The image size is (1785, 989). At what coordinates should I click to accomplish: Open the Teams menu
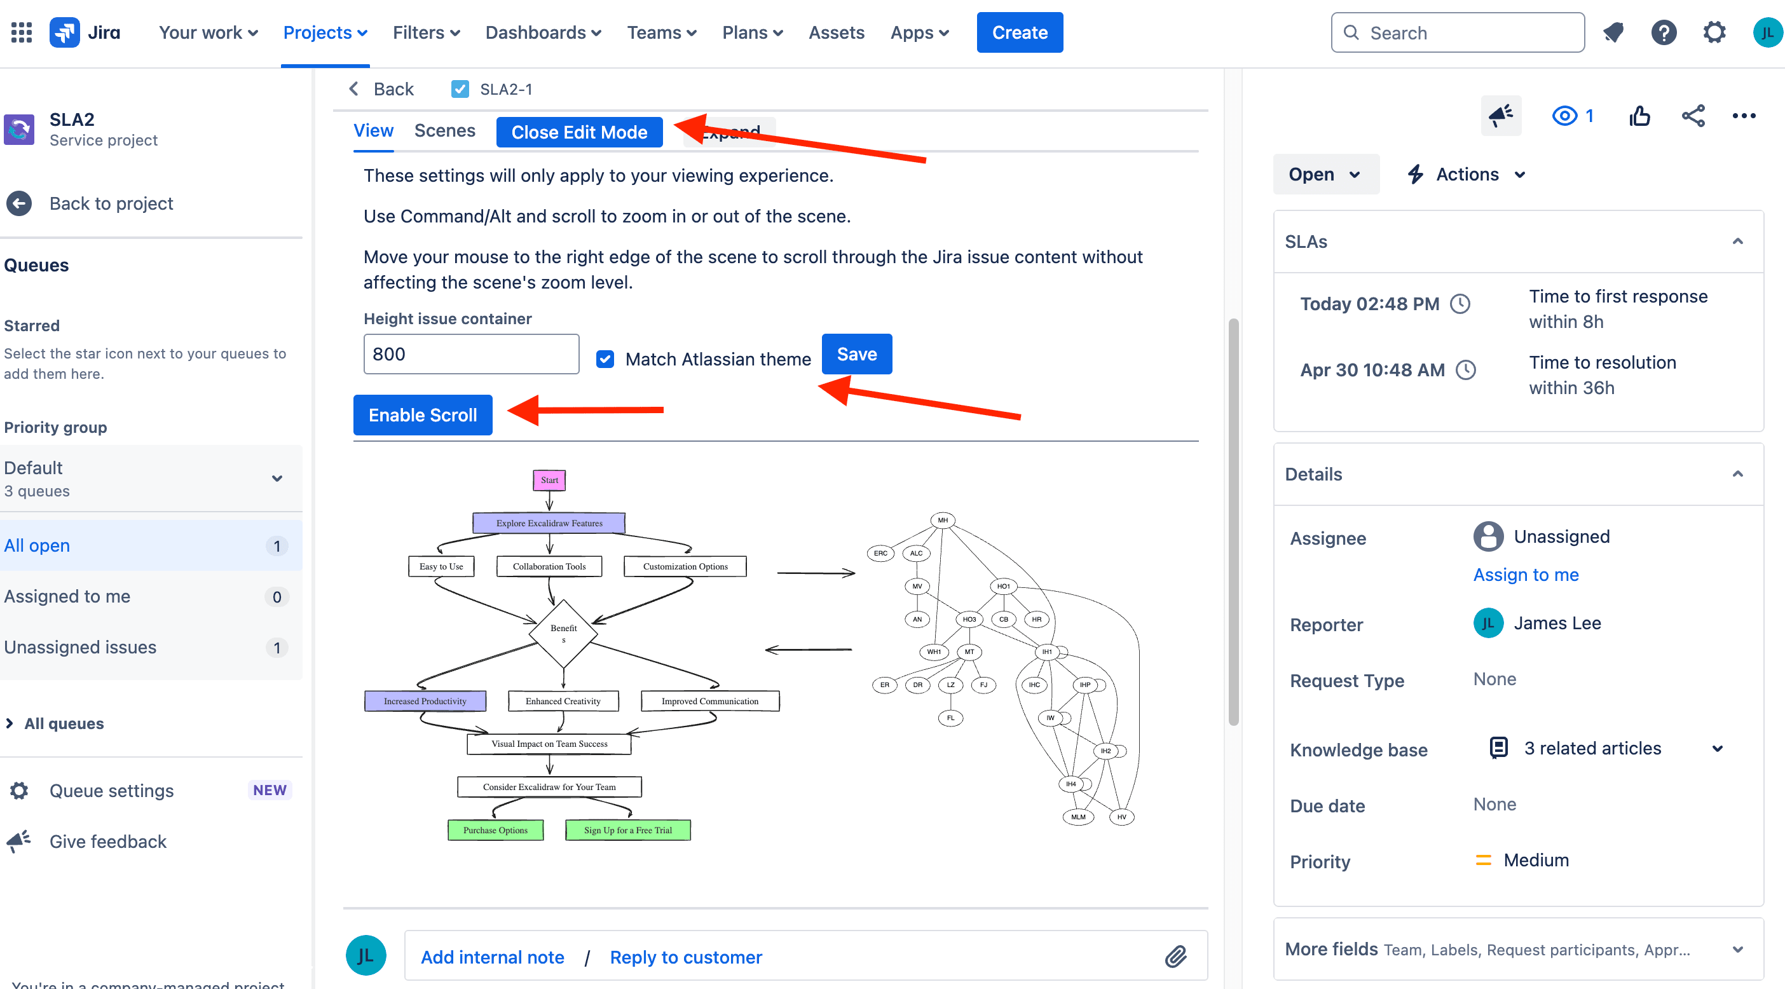pos(661,32)
